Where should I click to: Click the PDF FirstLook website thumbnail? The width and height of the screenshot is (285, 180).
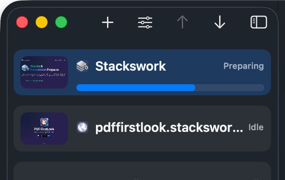(x=44, y=129)
